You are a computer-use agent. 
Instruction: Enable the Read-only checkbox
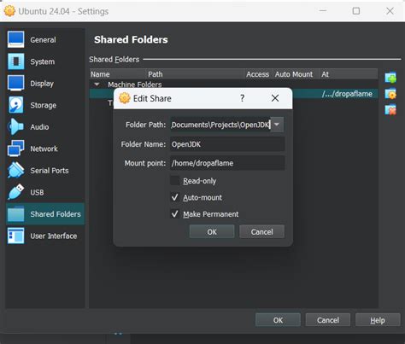(x=174, y=181)
